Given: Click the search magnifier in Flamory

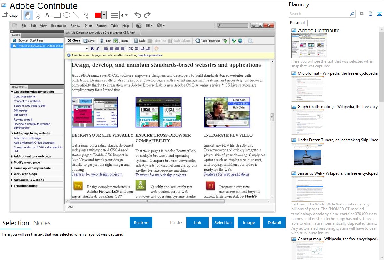Looking at the screenshot, I should [352, 14].
